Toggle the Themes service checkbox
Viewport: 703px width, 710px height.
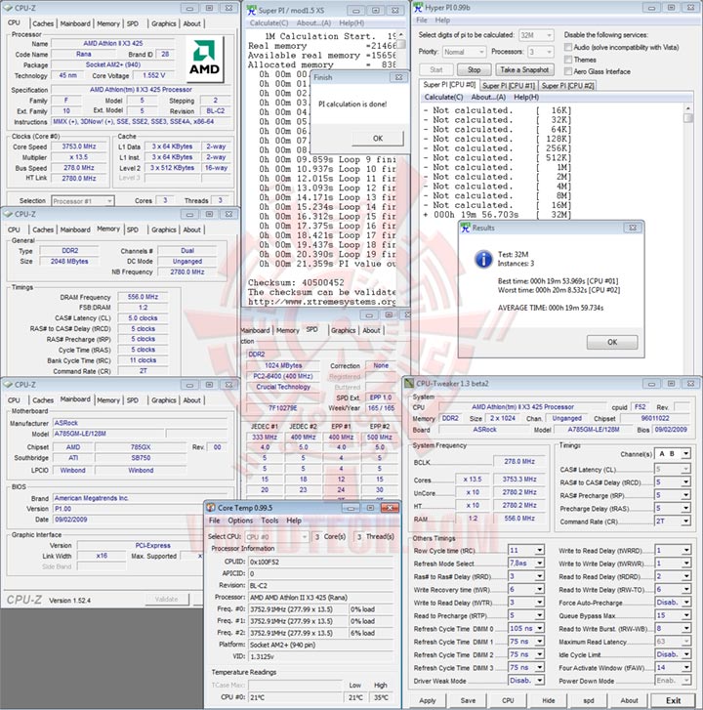coord(567,60)
